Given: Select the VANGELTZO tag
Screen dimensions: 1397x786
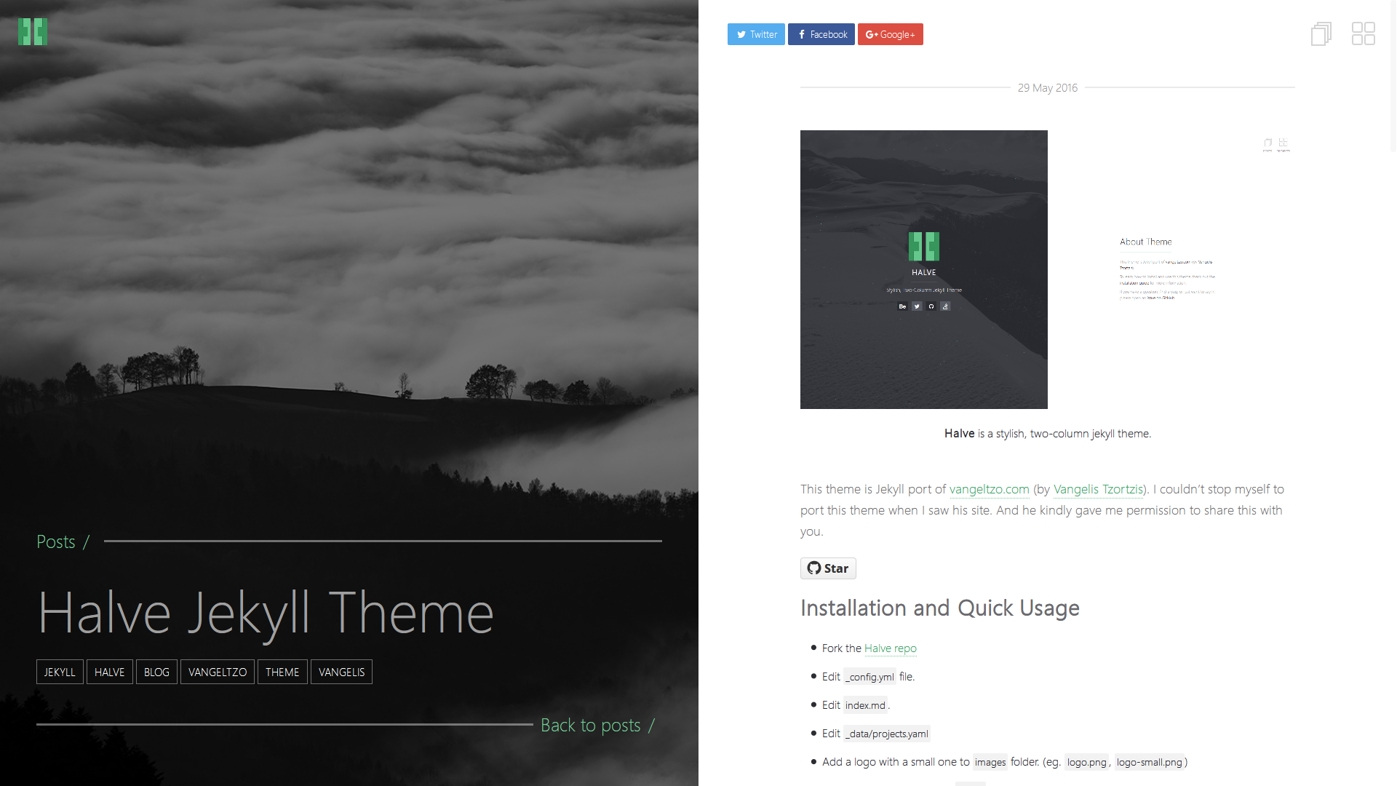Looking at the screenshot, I should pos(218,672).
